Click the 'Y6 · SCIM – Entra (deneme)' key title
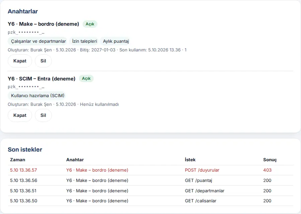 (x=41, y=78)
